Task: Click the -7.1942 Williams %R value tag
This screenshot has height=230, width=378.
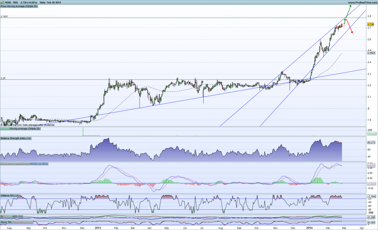Action: pos(372,196)
